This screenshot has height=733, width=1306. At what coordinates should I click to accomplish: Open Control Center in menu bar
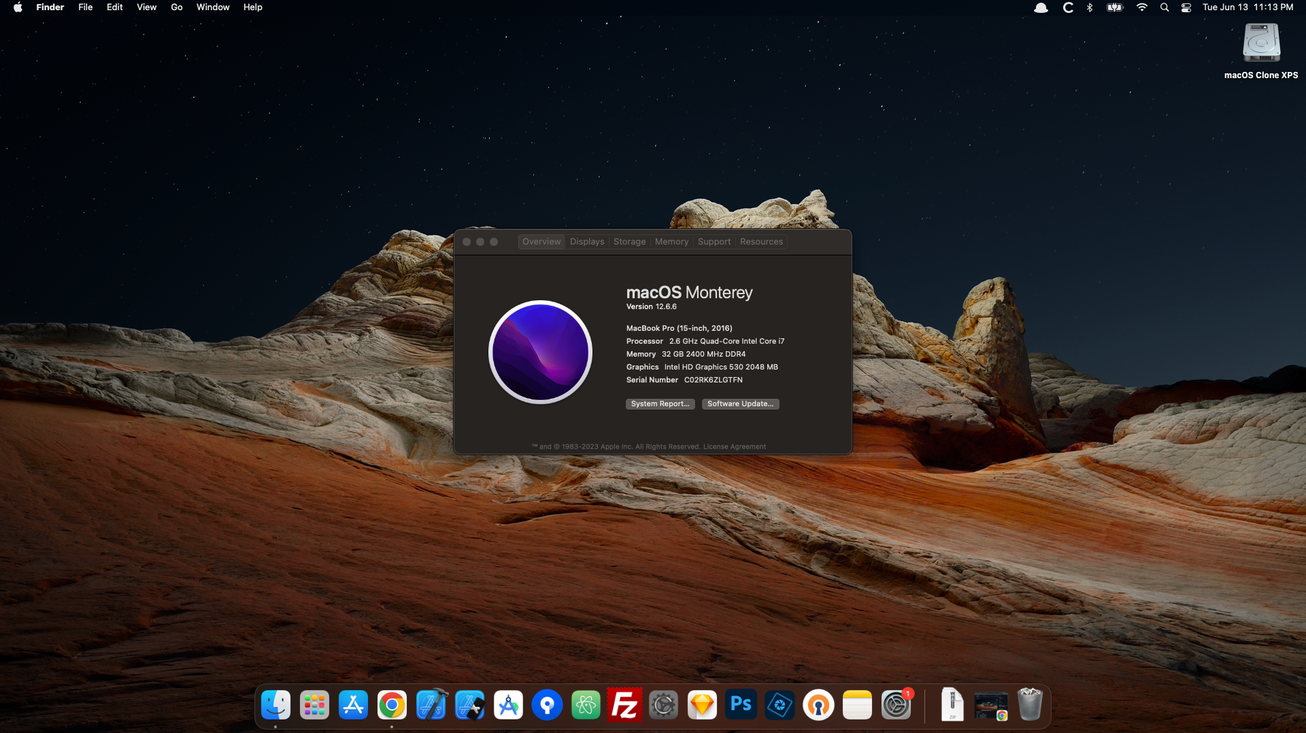click(x=1186, y=7)
